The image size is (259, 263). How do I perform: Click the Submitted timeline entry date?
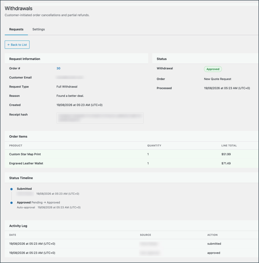[58, 194]
